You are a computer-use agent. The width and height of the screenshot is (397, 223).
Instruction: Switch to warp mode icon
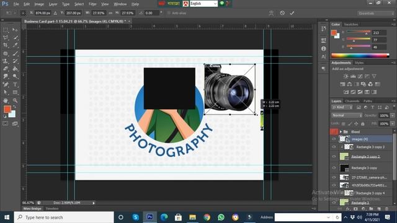tap(271, 13)
